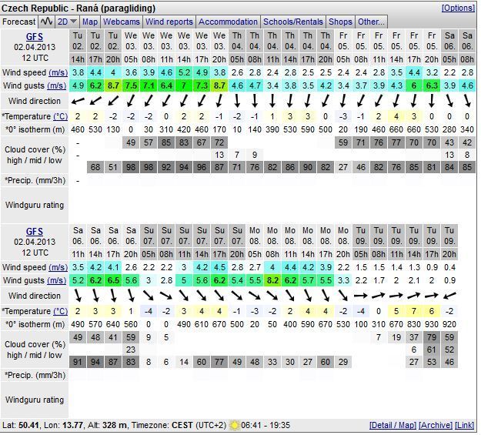The image size is (481, 435).
Task: Click the first GFS model link
Action: pyautogui.click(x=35, y=36)
